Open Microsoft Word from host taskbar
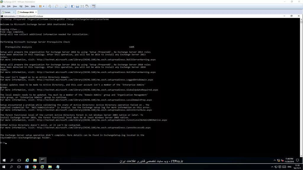Screen dimensions: 303x170 27,167
